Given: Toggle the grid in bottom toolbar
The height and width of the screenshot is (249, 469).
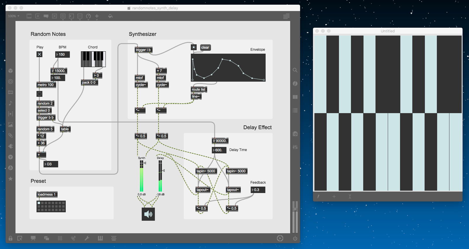Looking at the screenshot, I should point(60,238).
